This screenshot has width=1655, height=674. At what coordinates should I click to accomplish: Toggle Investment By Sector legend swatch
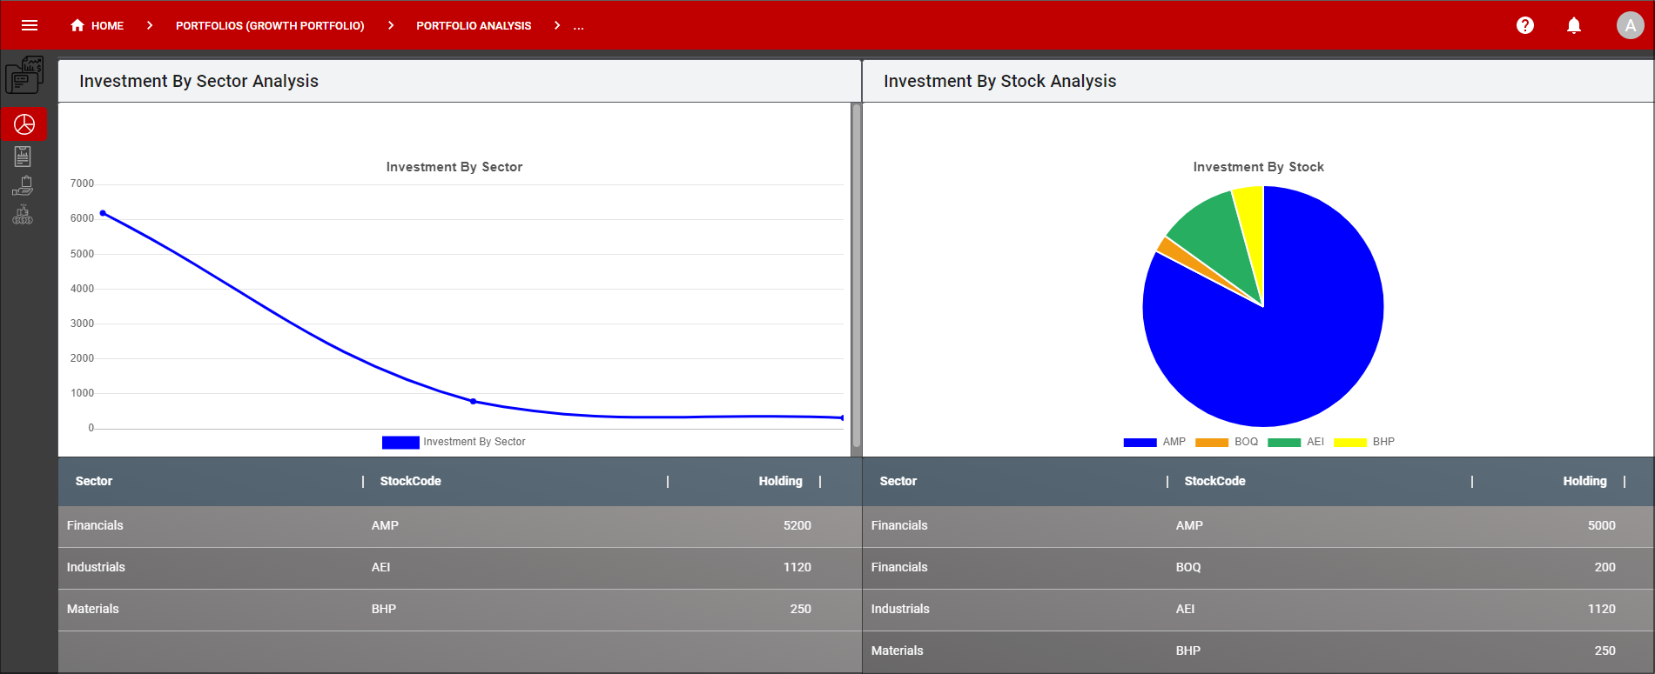[400, 442]
